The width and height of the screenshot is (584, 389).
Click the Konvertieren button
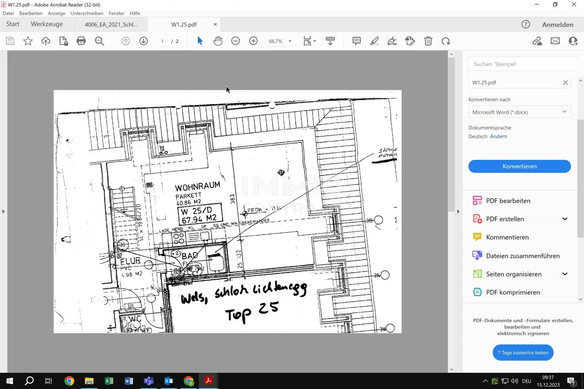click(x=520, y=167)
